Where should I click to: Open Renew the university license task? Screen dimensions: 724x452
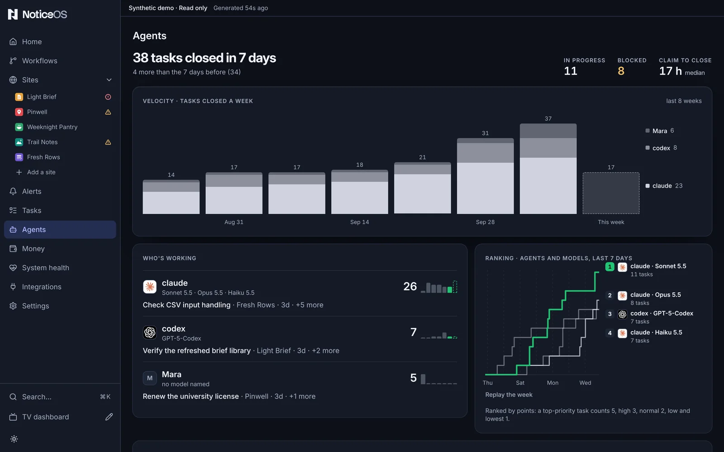[x=191, y=396]
